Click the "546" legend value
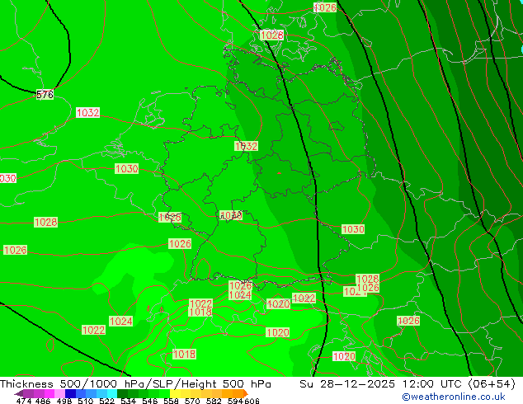This screenshot has height=404, width=523. tap(150, 401)
